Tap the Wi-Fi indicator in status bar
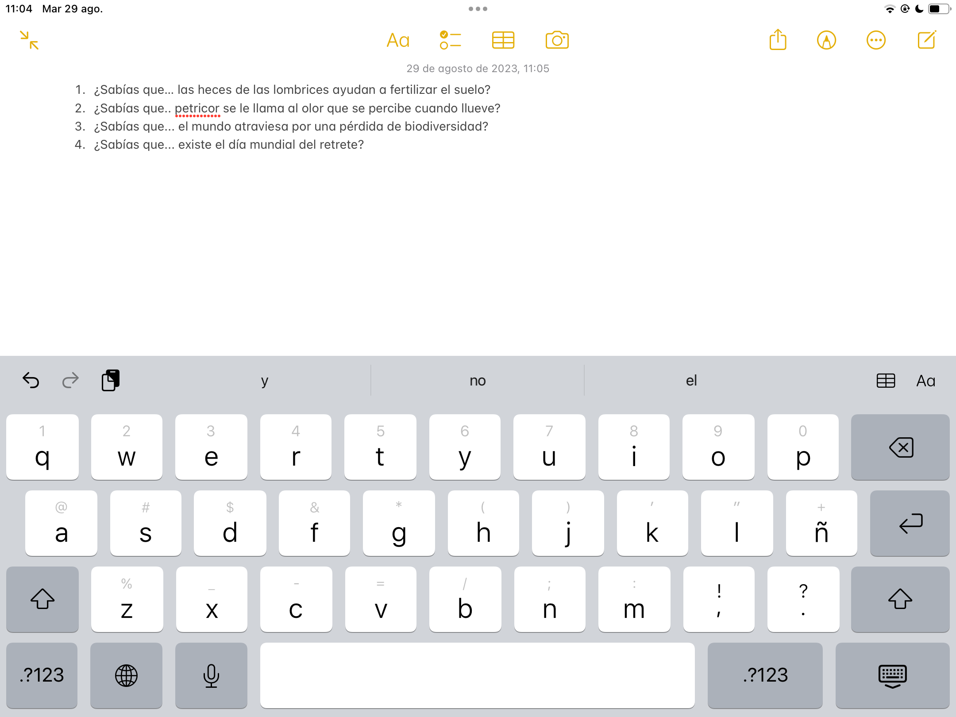 pyautogui.click(x=890, y=9)
